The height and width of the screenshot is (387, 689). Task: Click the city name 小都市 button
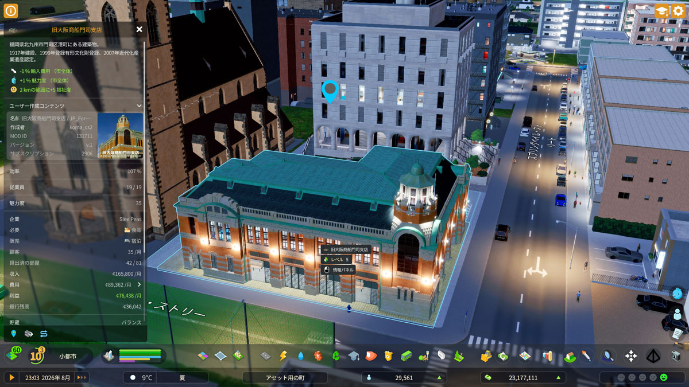[x=68, y=356]
